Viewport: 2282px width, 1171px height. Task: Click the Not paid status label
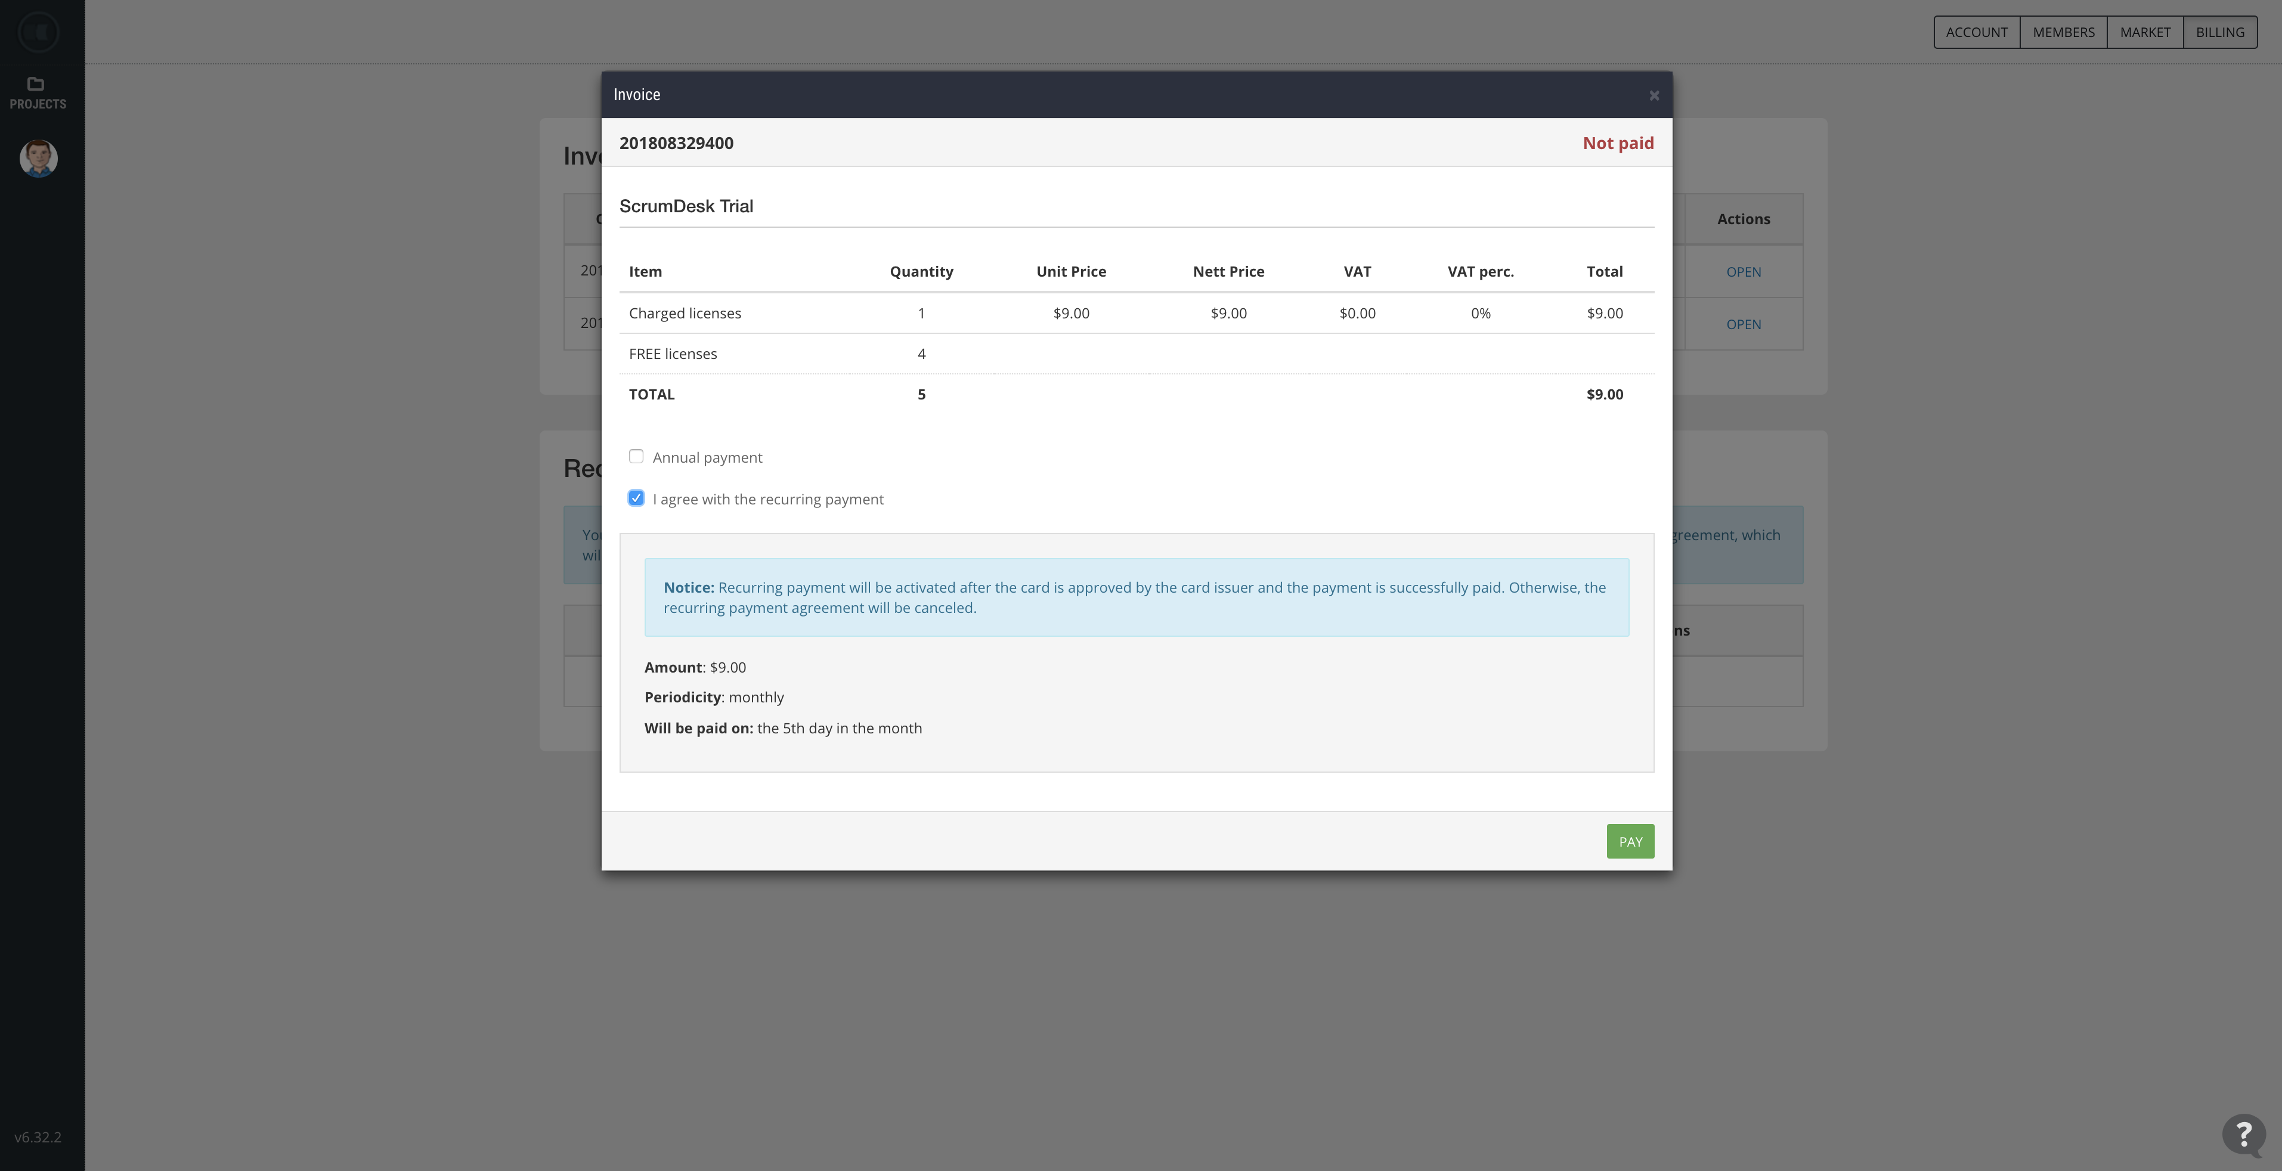[1618, 144]
